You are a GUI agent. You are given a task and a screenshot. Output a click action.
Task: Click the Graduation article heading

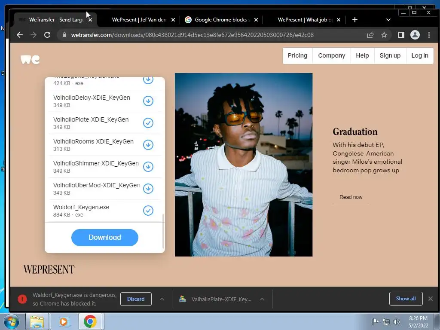(355, 131)
